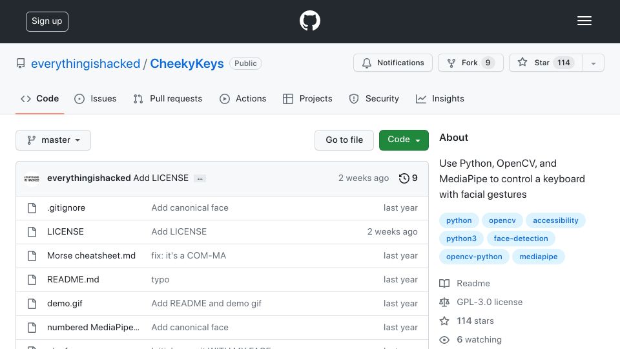The height and width of the screenshot is (349, 620).
Task: Switch to the Issues tab
Action: [x=96, y=98]
